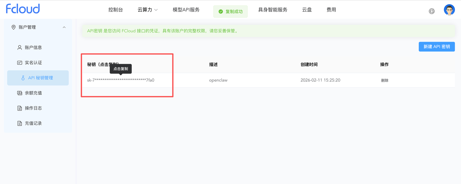Click the green 复制成功 checkmark icon
This screenshot has height=184, width=461.
point(220,11)
